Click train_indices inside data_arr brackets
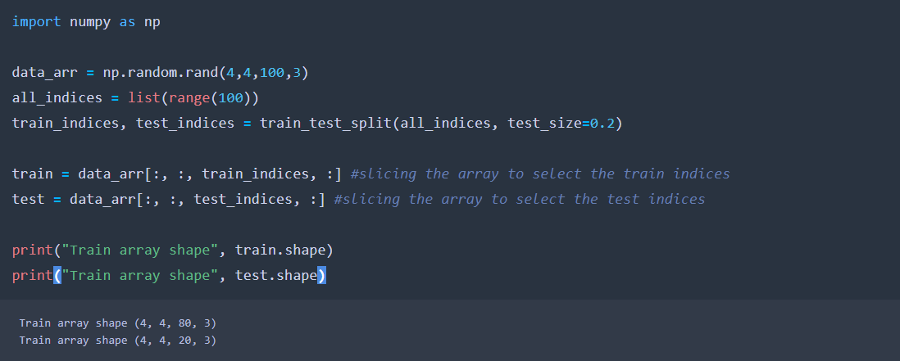900x361 pixels. click(x=255, y=174)
